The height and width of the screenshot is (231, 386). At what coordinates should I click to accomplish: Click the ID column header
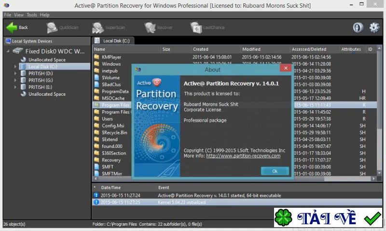(x=370, y=49)
